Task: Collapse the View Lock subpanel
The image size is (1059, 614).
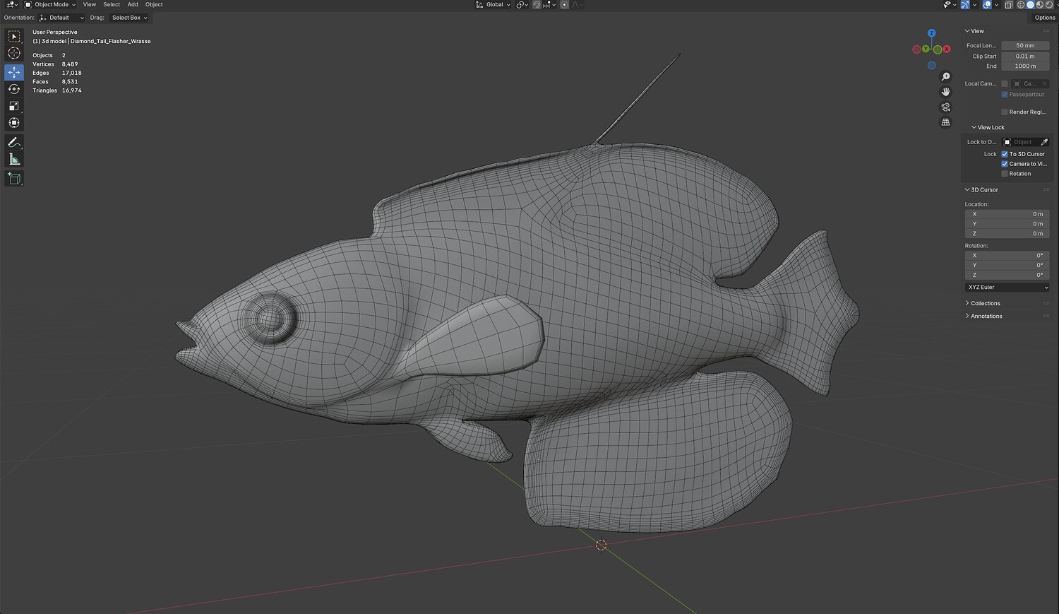Action: coord(988,128)
